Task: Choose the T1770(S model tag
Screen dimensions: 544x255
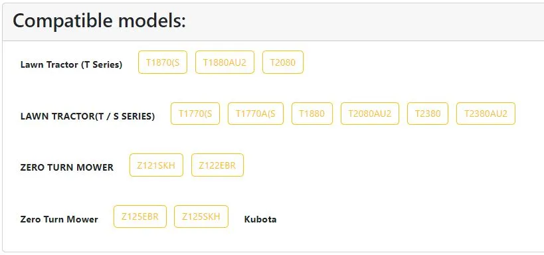Action: (x=195, y=114)
